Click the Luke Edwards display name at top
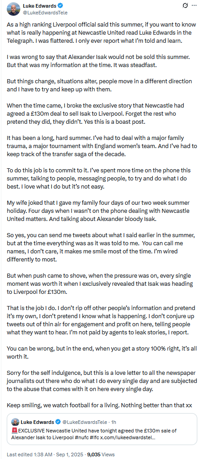This screenshot has width=200, height=459. (39, 6)
